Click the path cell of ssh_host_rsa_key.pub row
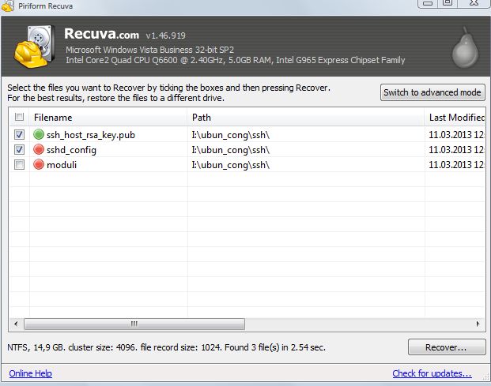The image size is (491, 386). (x=230, y=135)
